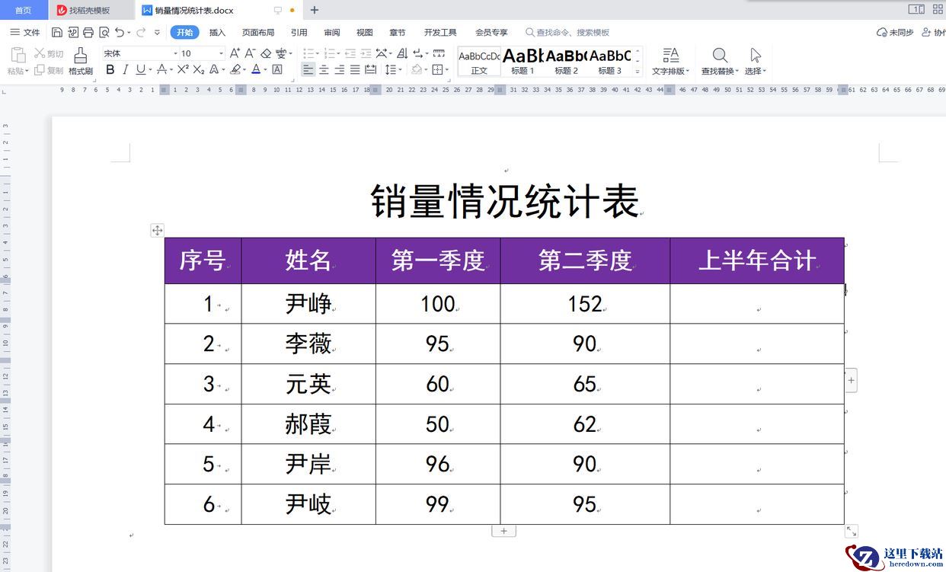The width and height of the screenshot is (946, 572).
Task: Click the table move handle icon
Action: [157, 230]
